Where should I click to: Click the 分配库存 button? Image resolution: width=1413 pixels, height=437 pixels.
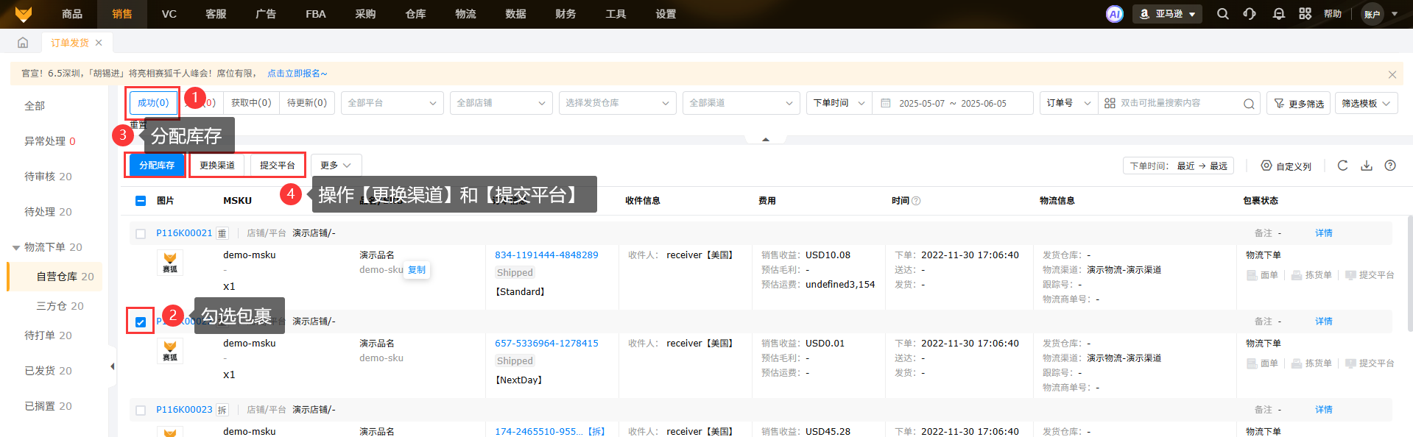click(157, 166)
